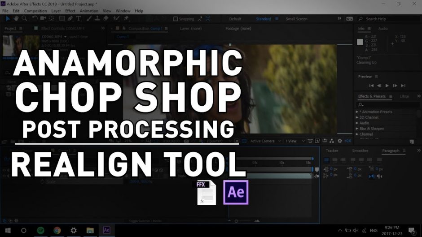Open the Animation menu
Viewport: 422px width, 237px height.
tap(89, 11)
